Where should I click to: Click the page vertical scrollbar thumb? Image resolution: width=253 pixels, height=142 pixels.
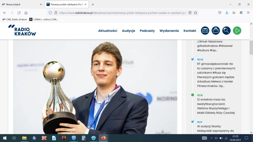[x=251, y=48]
